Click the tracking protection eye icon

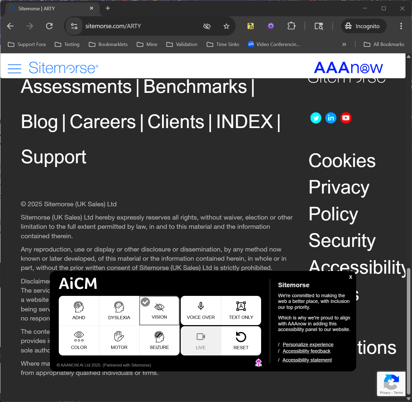(x=207, y=26)
